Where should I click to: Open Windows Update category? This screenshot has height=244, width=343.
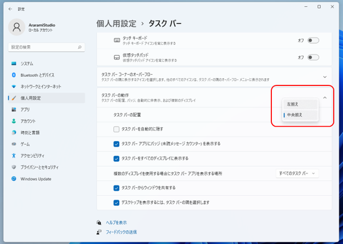pos(47,178)
